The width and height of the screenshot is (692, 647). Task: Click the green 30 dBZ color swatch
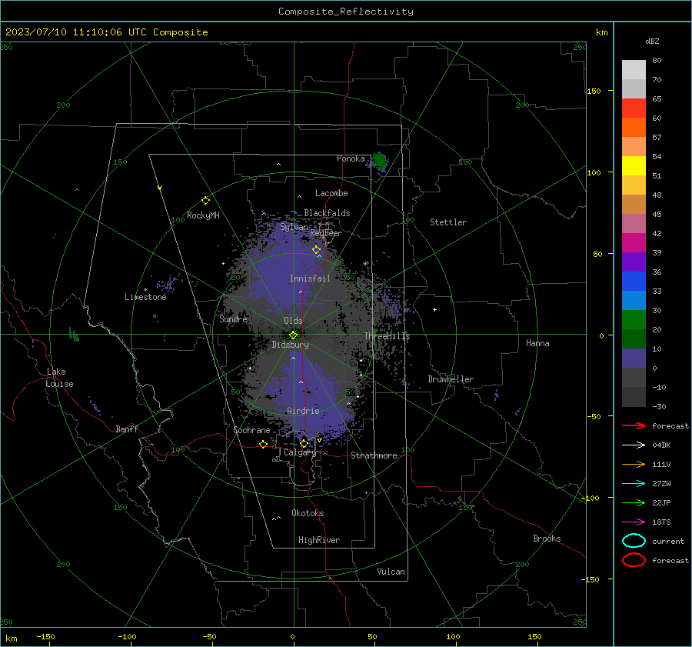[x=634, y=320]
